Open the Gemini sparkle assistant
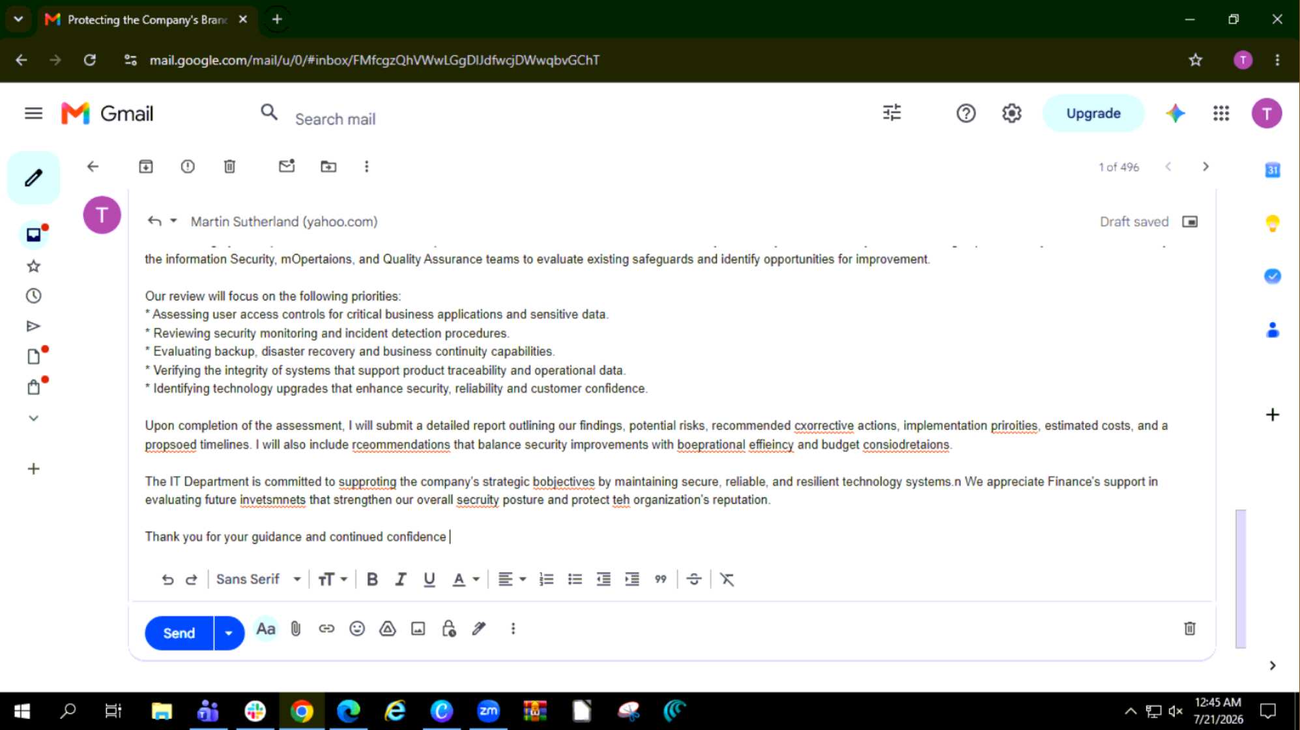Image resolution: width=1300 pixels, height=730 pixels. tap(1175, 113)
